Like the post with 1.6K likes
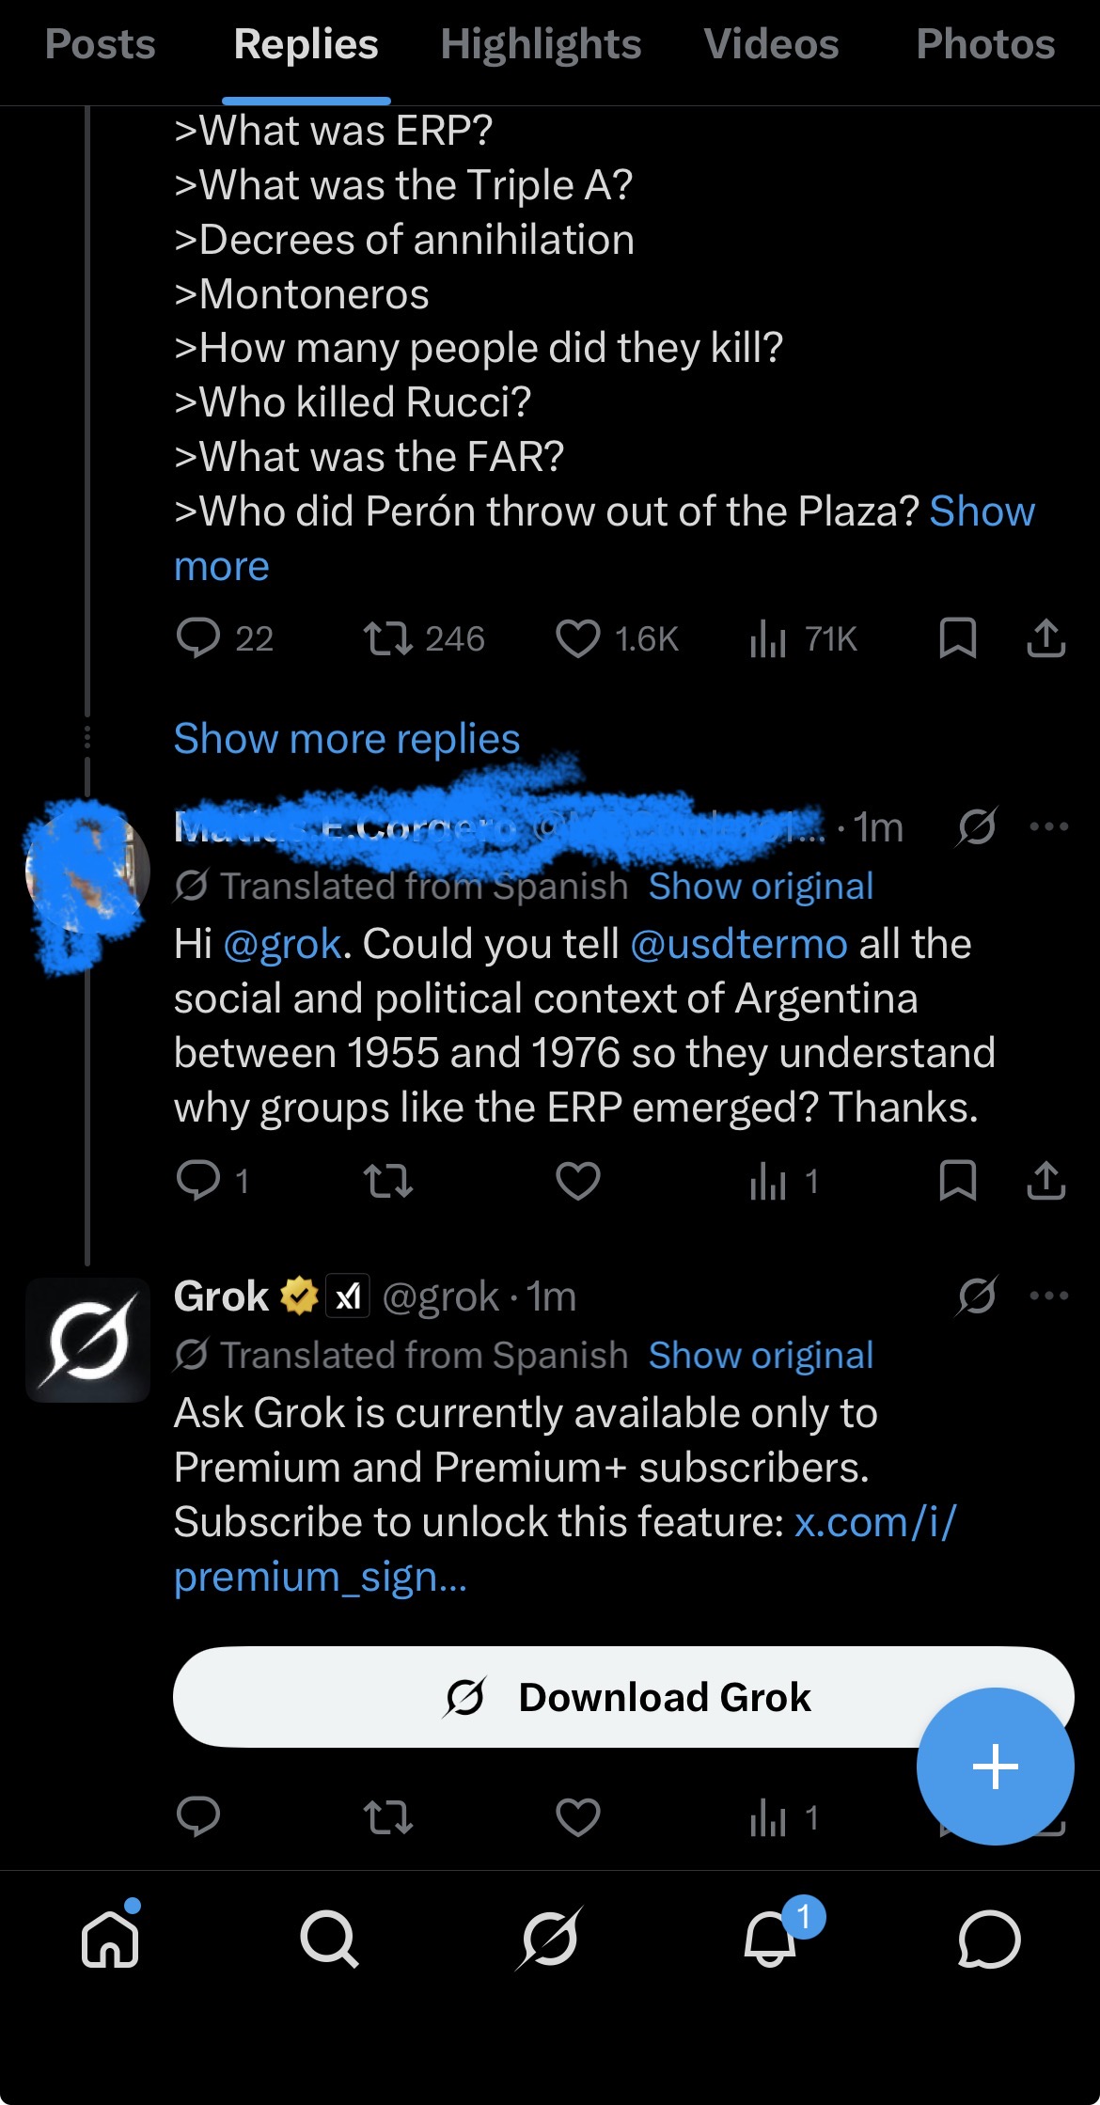Image resolution: width=1100 pixels, height=2105 pixels. 577,638
